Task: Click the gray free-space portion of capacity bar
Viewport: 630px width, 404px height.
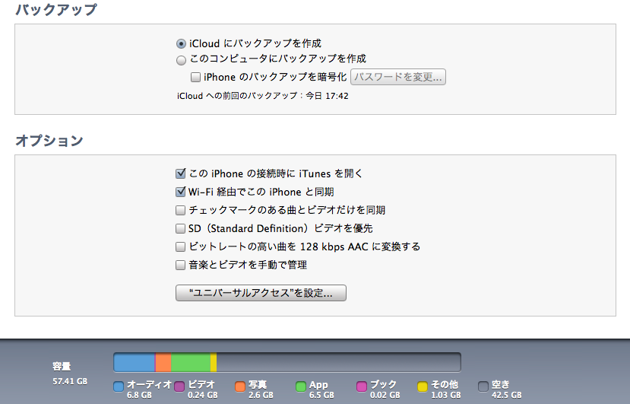Action: (338, 362)
